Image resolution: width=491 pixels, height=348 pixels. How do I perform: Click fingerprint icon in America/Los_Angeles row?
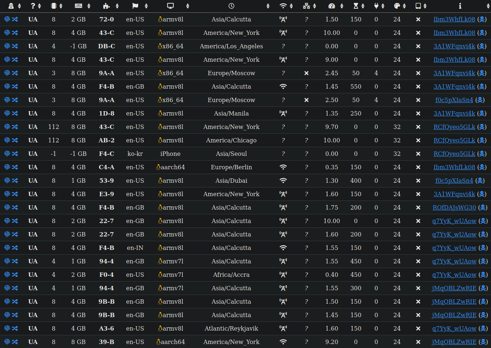click(7, 46)
